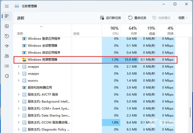The width and height of the screenshot is (193, 133).
Task: Click the 进程 page heading
Action: click(21, 18)
